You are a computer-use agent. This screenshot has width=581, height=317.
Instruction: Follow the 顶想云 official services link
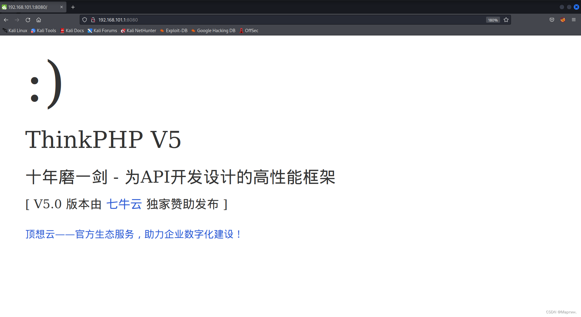(x=133, y=234)
